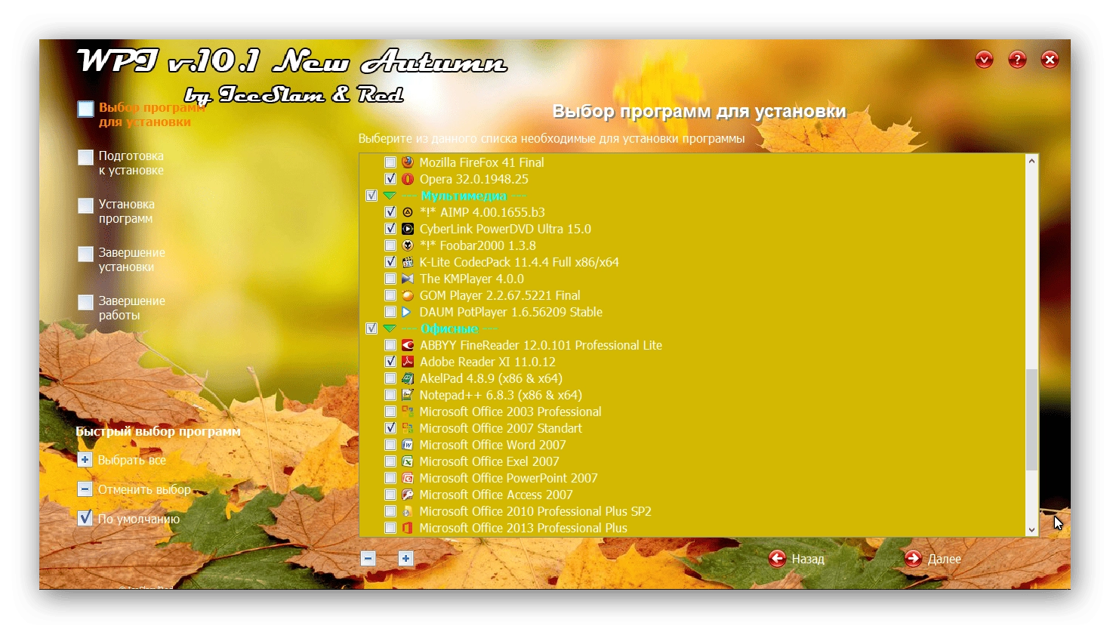Click По умолчанию default selection
Image resolution: width=1110 pixels, height=629 pixels.
tap(139, 519)
